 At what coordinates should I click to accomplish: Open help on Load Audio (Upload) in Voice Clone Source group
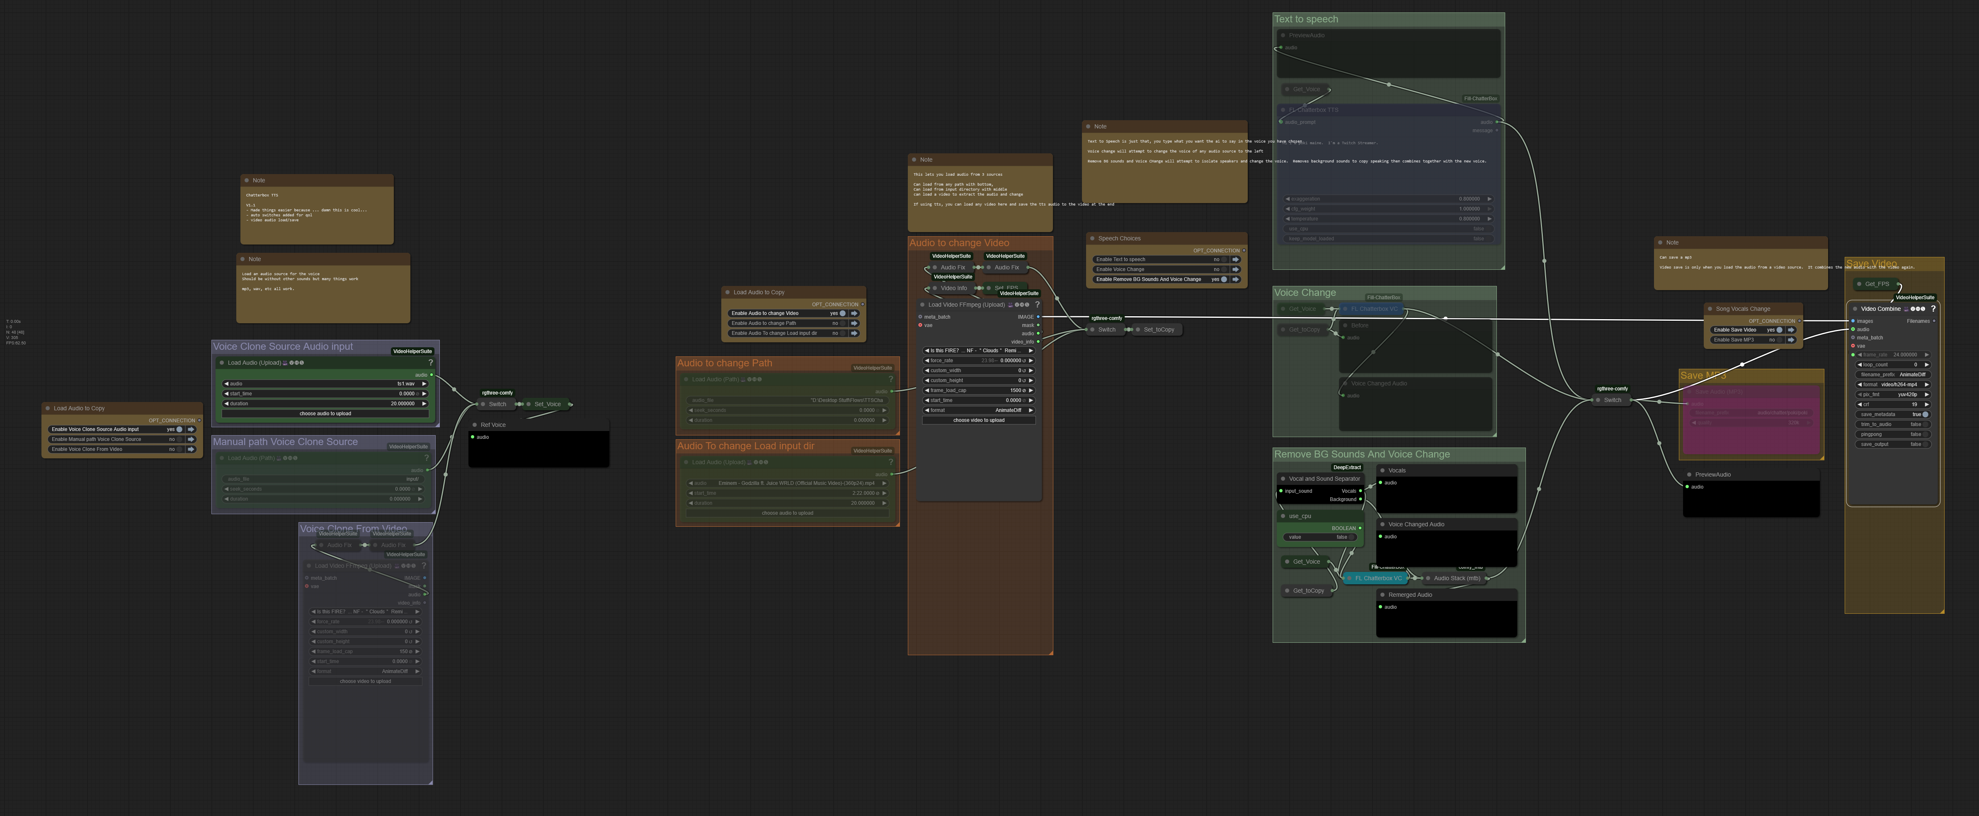[x=430, y=363]
